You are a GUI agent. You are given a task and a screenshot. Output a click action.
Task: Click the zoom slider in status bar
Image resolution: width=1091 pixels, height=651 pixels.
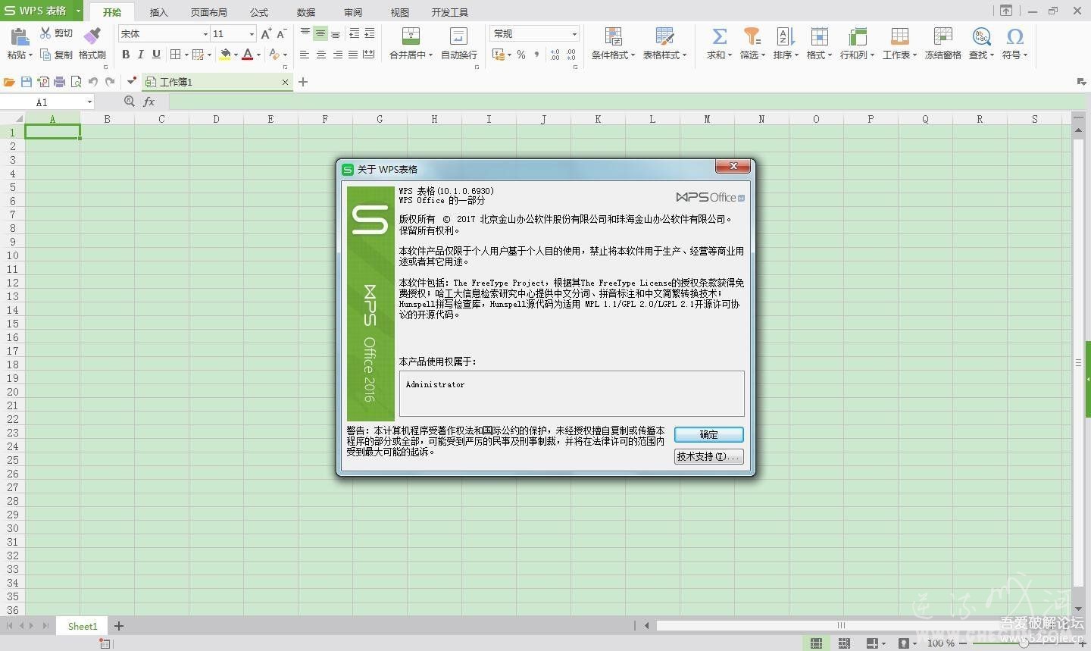click(x=1024, y=643)
